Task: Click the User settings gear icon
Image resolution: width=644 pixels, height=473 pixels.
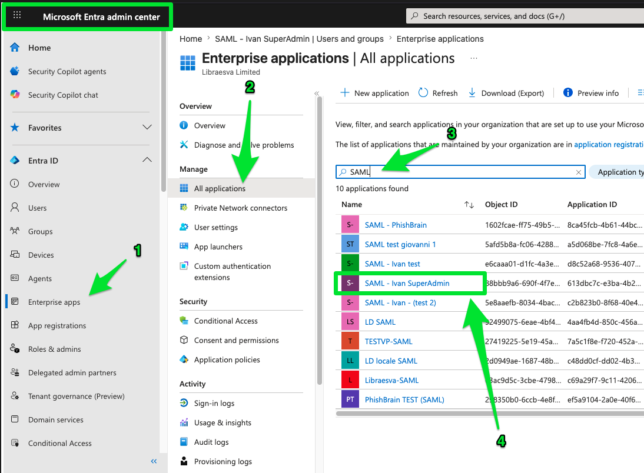Action: (184, 227)
